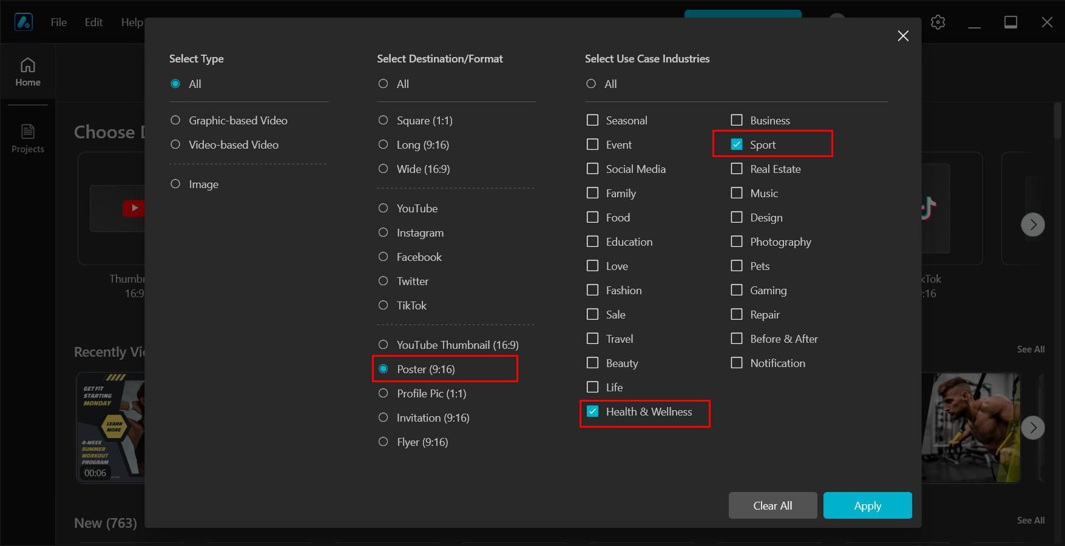Click the Clear All button

pos(773,505)
